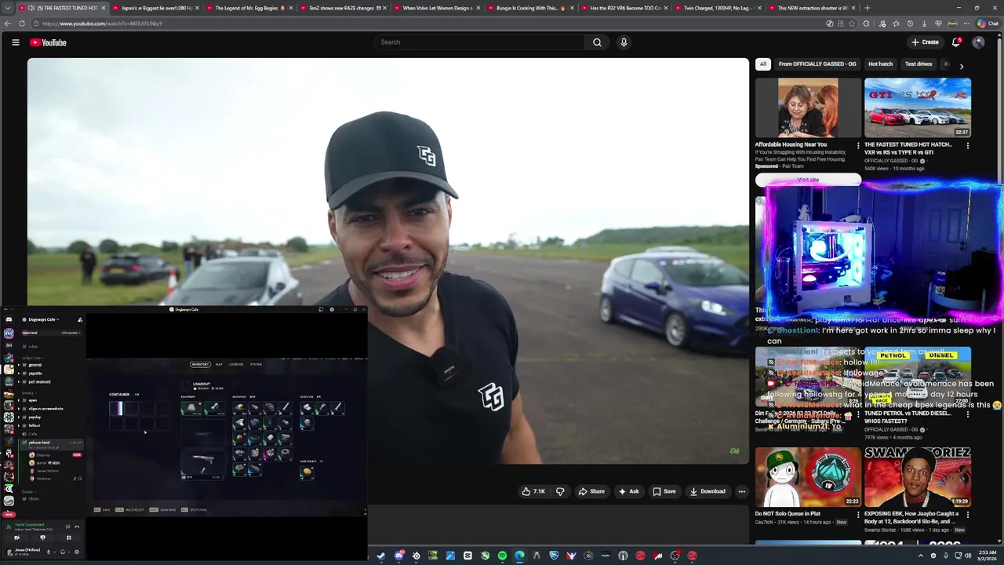The image size is (1004, 565).
Task: Click the Create button on YouTube
Action: (926, 42)
